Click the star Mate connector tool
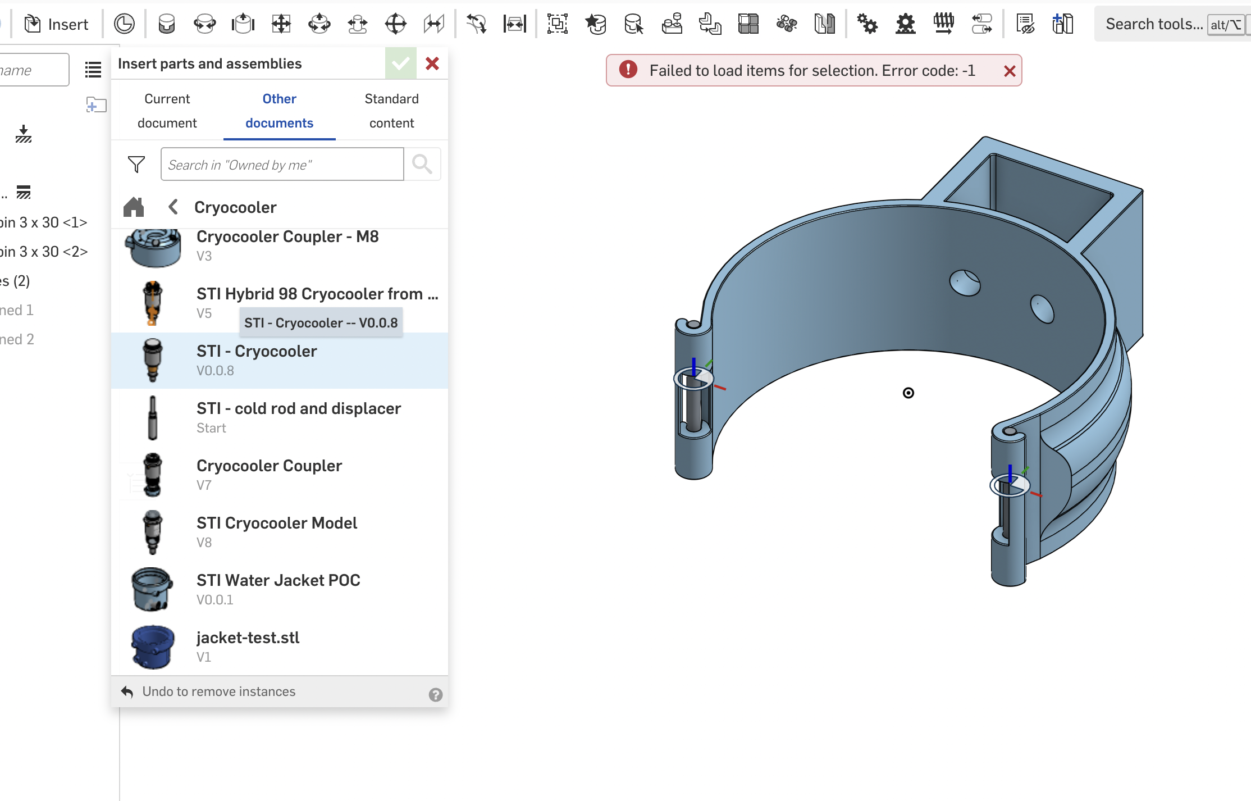The height and width of the screenshot is (801, 1251). tap(596, 24)
